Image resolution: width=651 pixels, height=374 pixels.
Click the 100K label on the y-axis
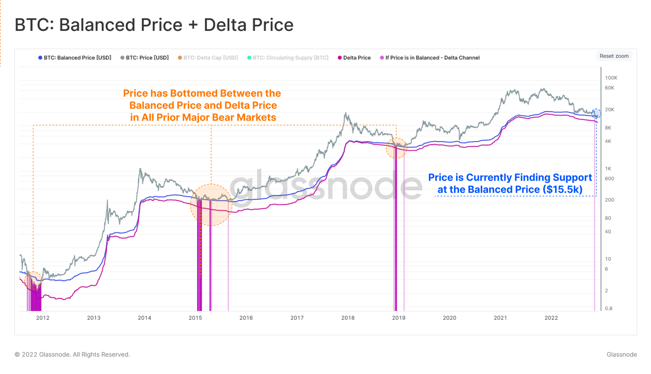[611, 78]
